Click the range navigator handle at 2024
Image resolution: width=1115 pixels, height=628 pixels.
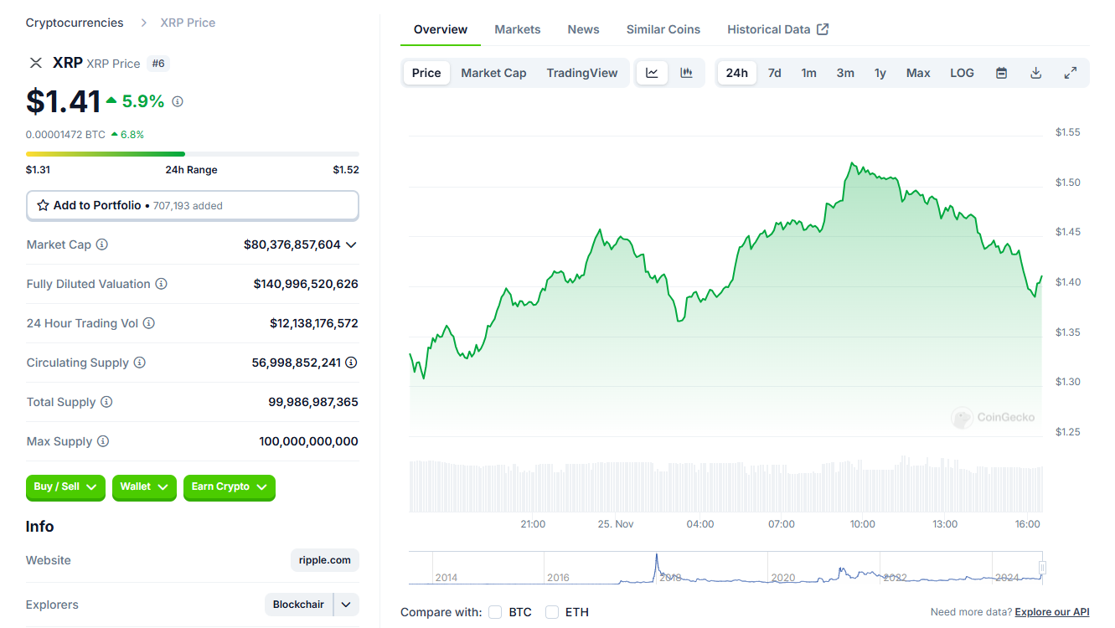[x=1042, y=568]
